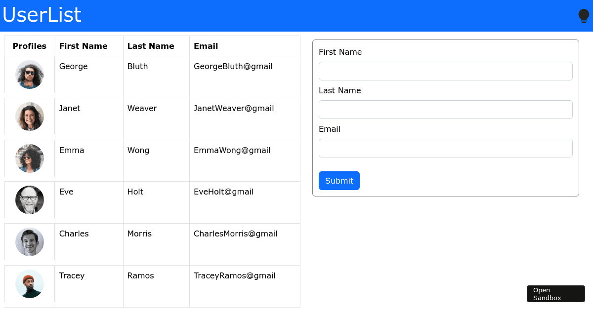Select the email 'CharlesMorris@gmail'
The height and width of the screenshot is (311, 593).
tap(236, 234)
